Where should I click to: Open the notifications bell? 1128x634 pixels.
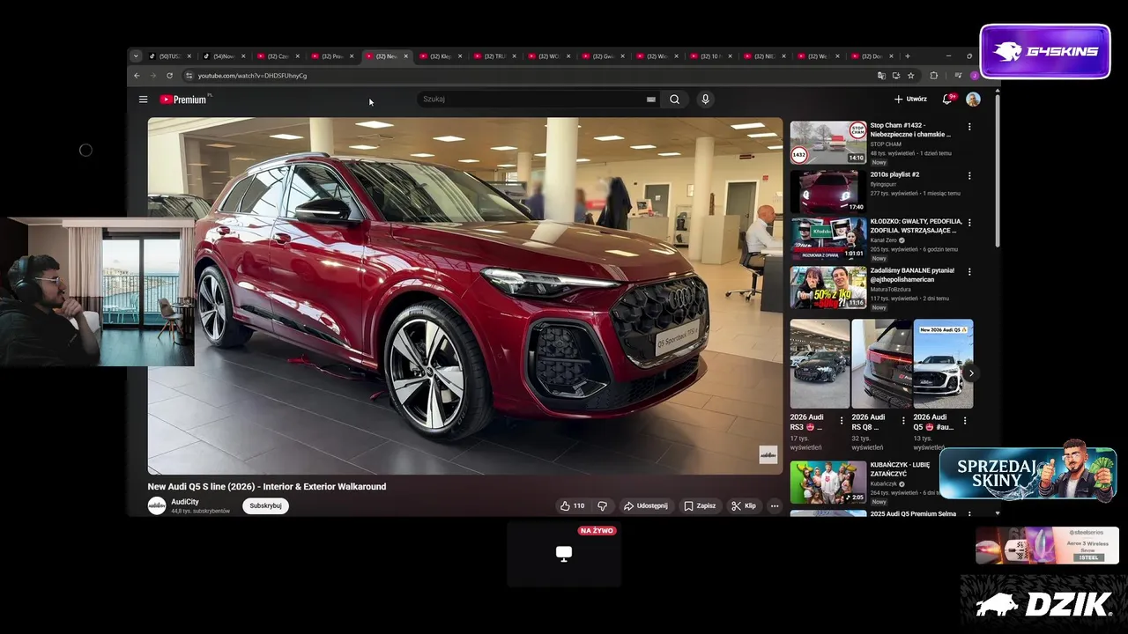[948, 100]
